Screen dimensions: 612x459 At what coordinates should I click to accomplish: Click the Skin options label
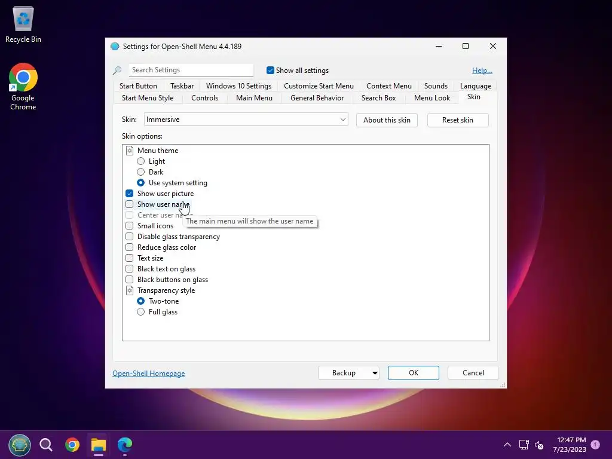(142, 136)
